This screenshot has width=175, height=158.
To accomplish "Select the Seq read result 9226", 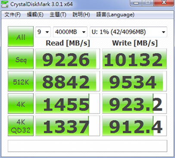I will click(x=68, y=59).
